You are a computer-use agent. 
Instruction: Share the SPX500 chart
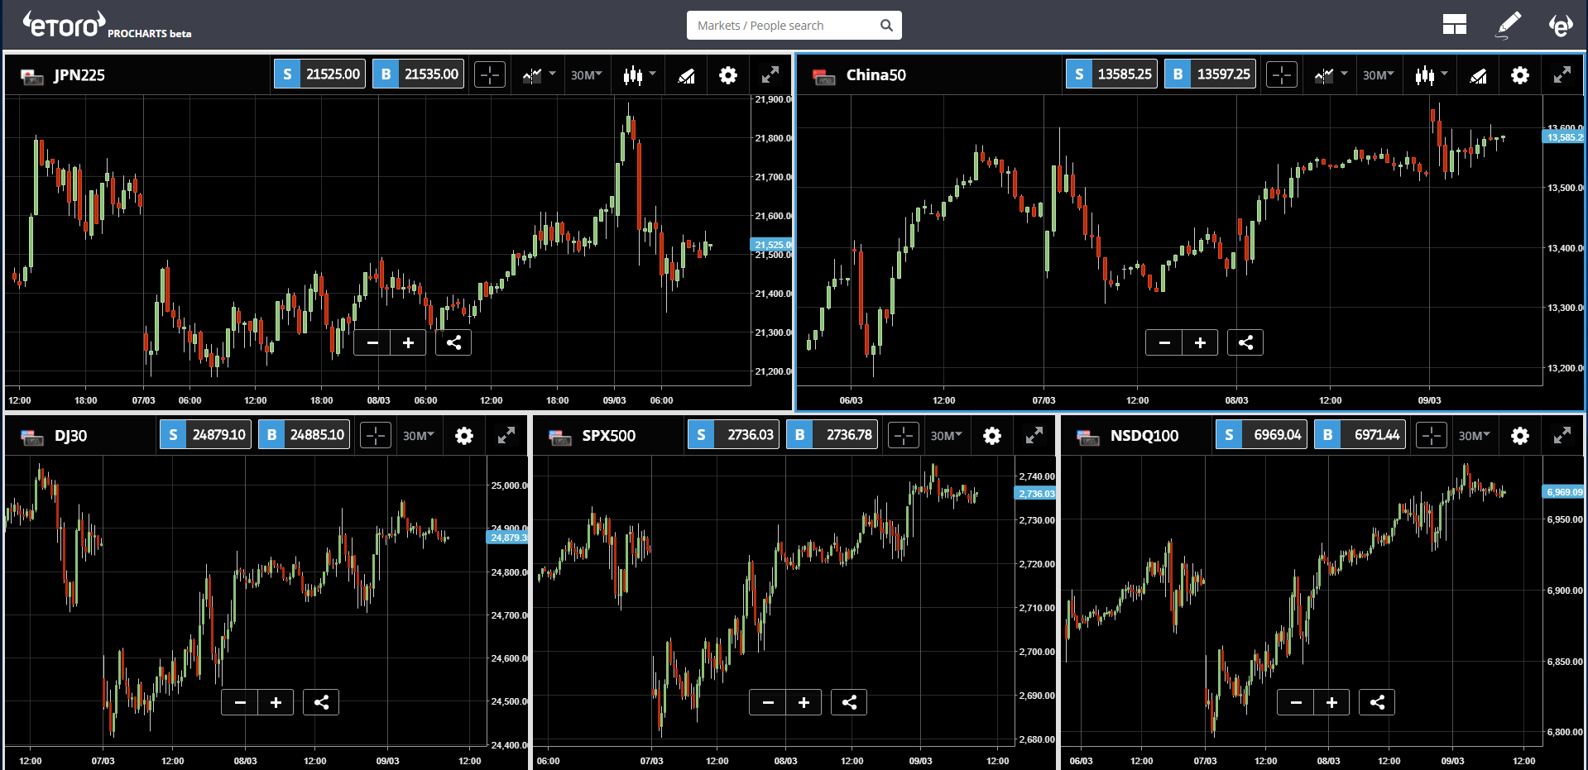pos(849,702)
